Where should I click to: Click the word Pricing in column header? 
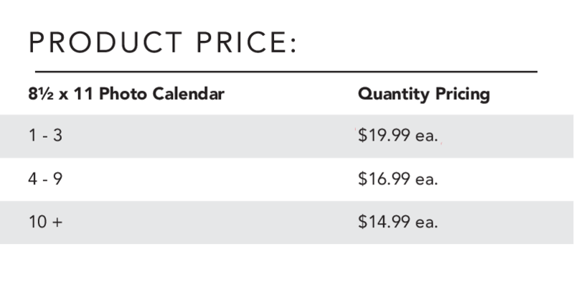click(462, 95)
